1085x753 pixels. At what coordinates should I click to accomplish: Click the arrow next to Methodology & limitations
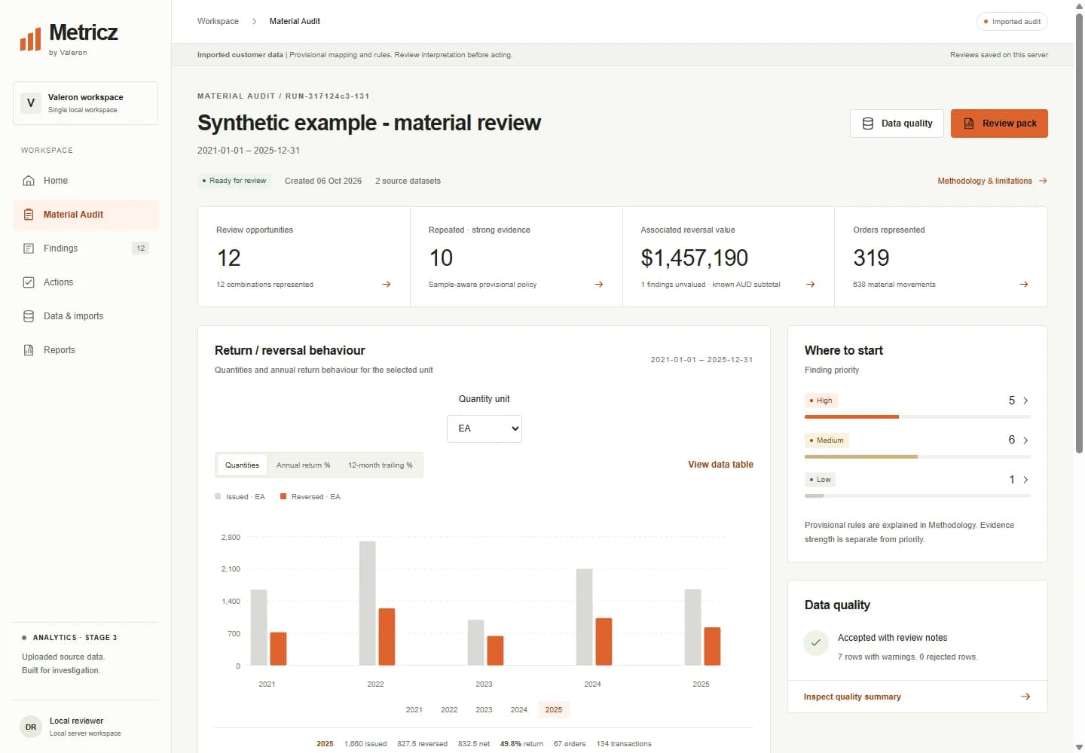coord(1043,181)
